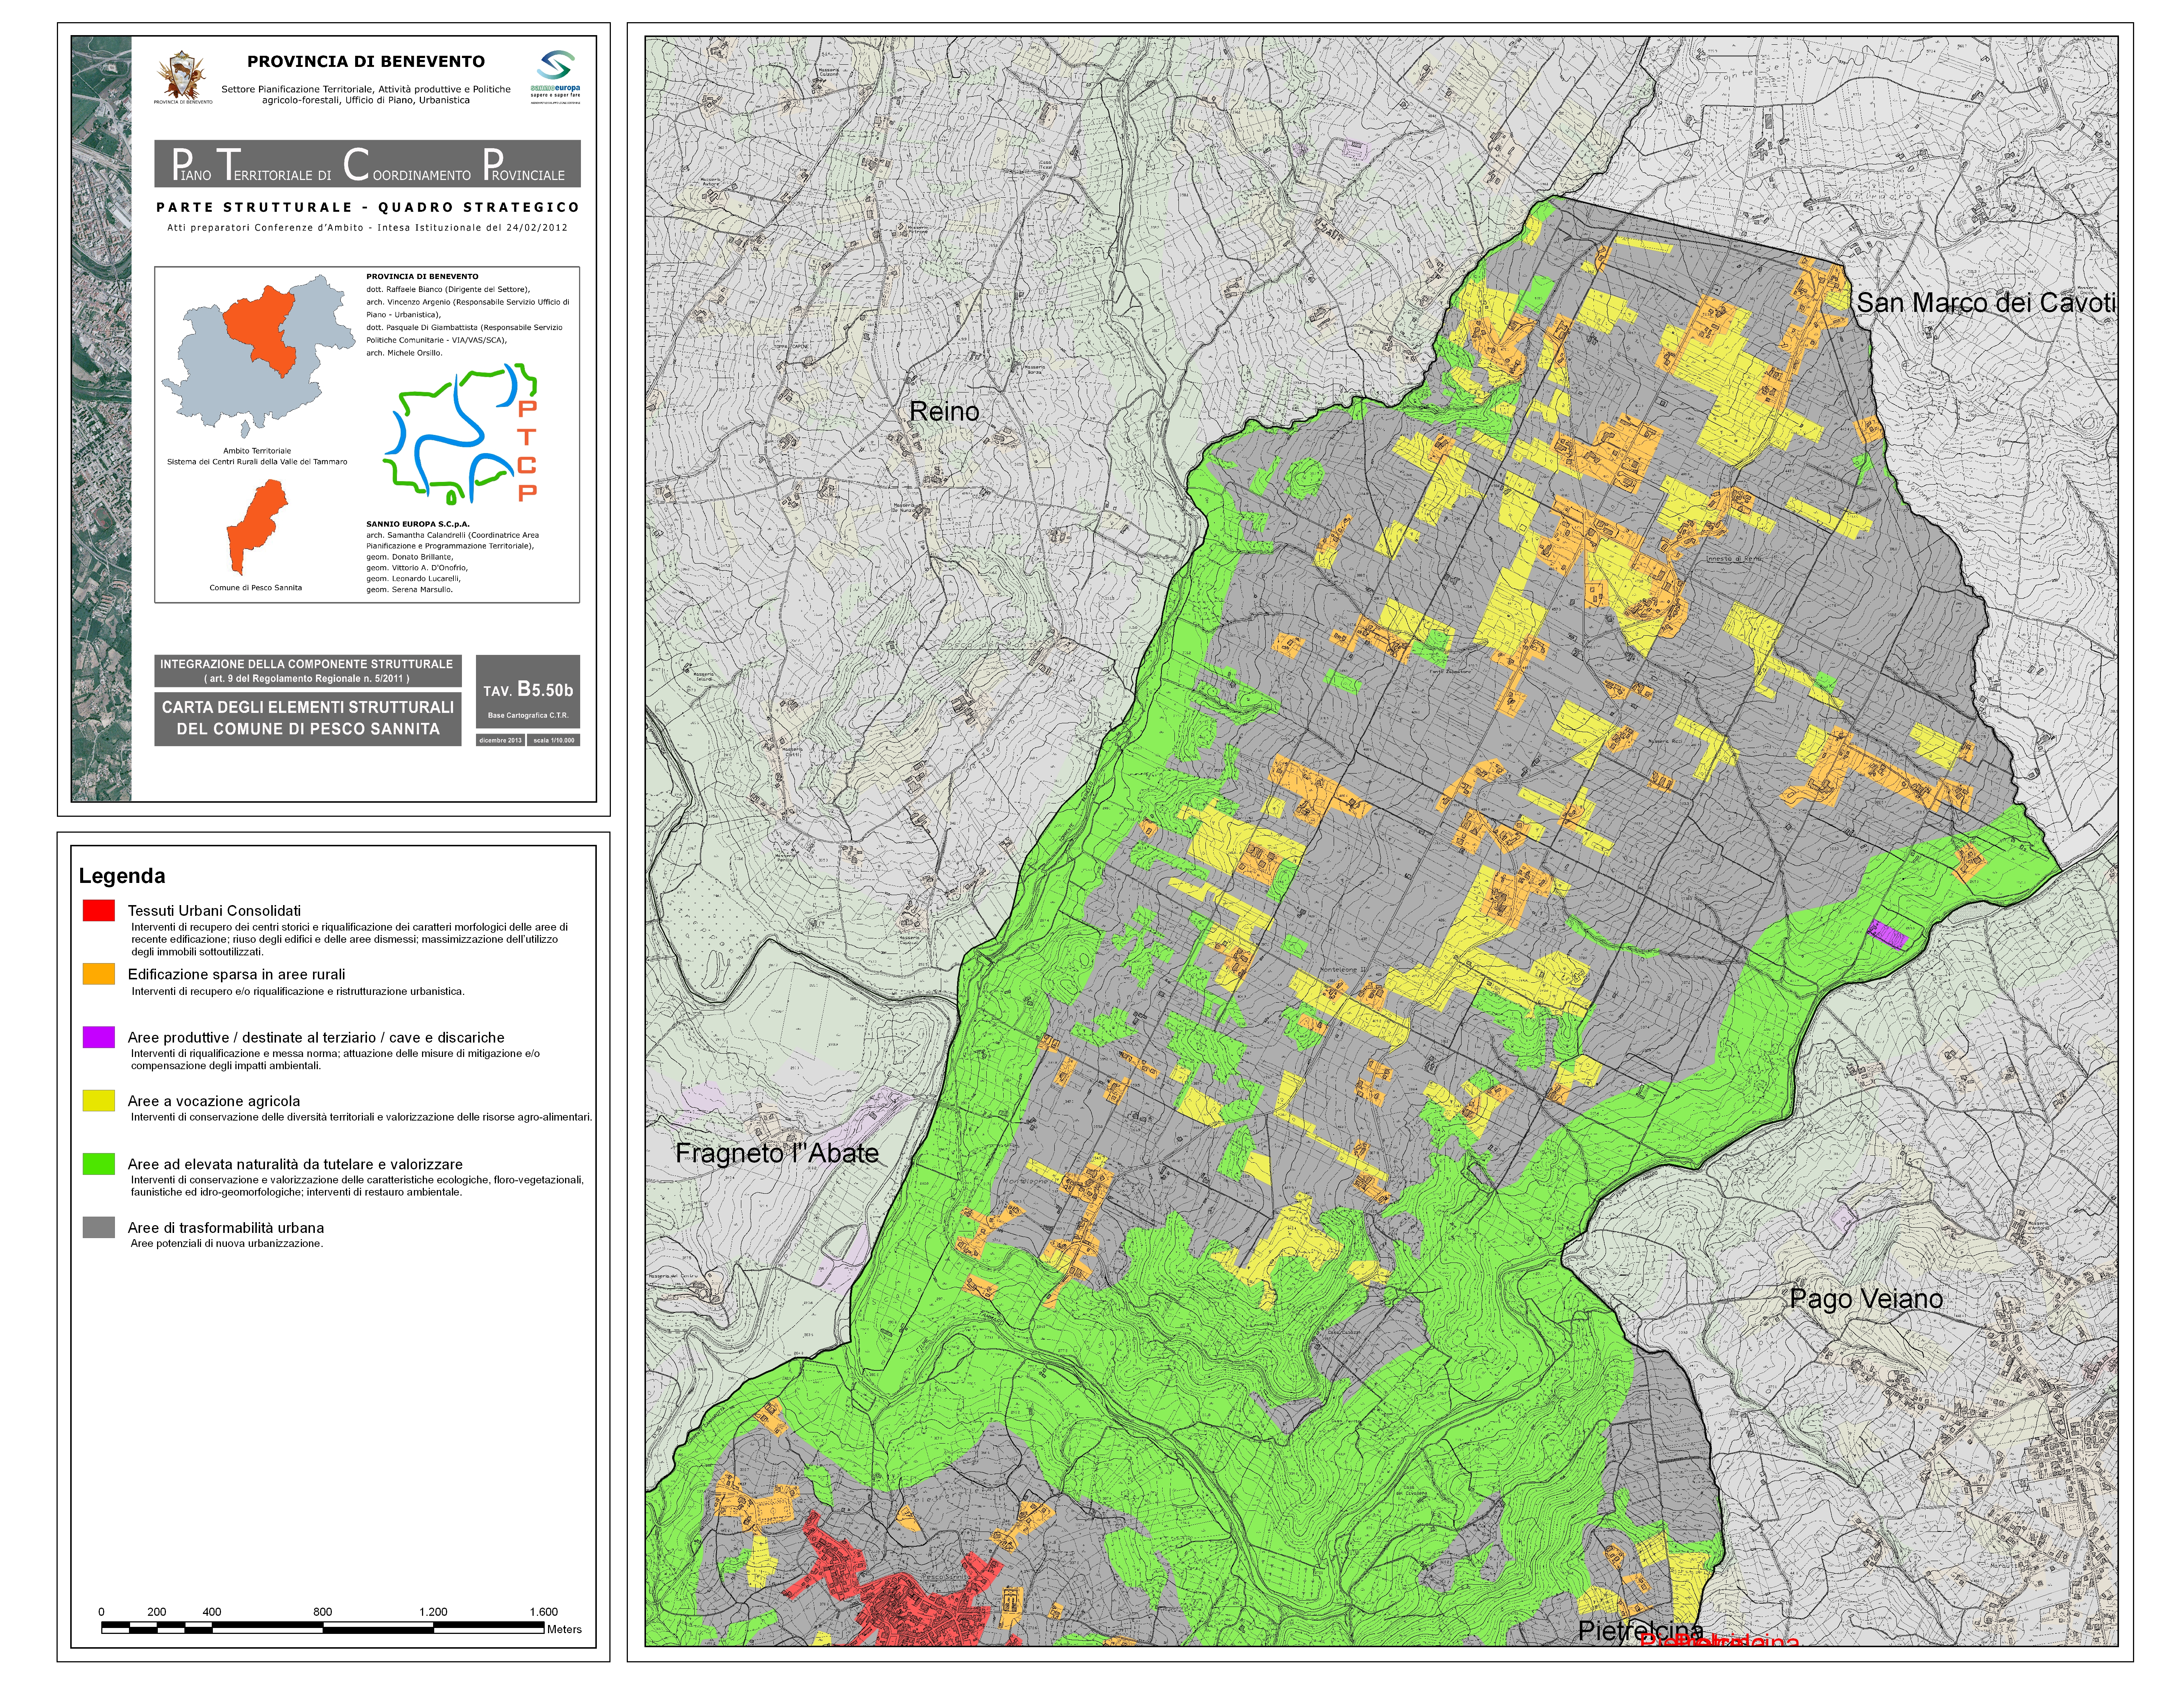Image resolution: width=2184 pixels, height=1686 pixels.
Task: Click the orange Edificazione sparsa swatch
Action: pos(99,973)
